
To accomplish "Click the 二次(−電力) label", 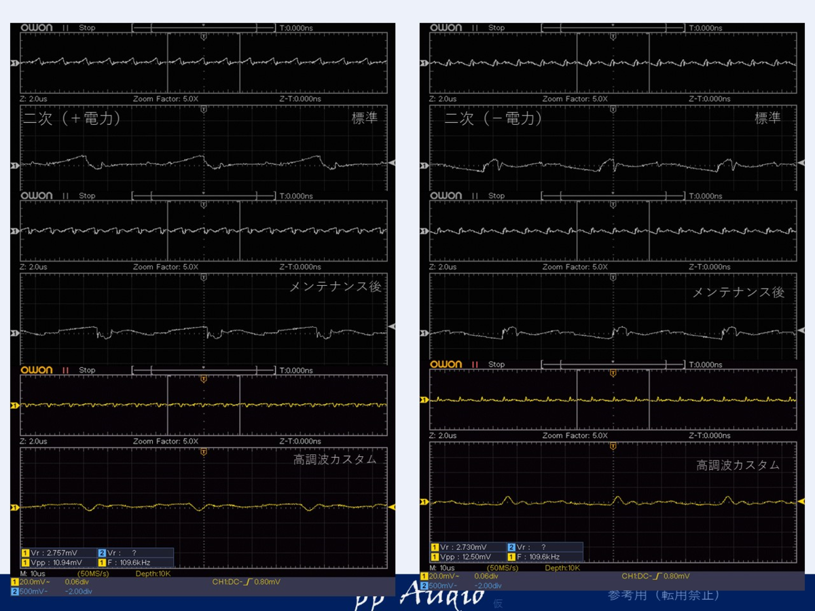I will click(x=494, y=118).
